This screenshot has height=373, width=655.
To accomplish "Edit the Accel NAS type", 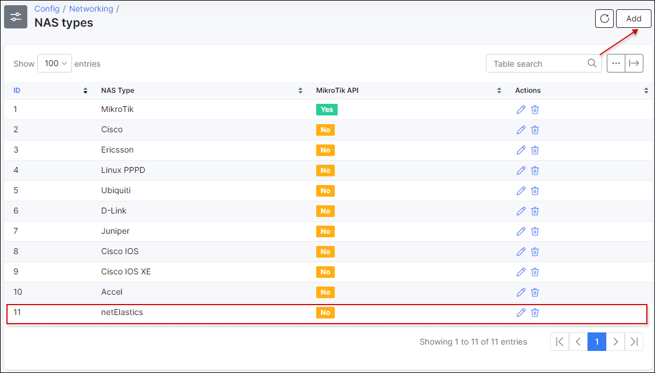I will click(521, 292).
